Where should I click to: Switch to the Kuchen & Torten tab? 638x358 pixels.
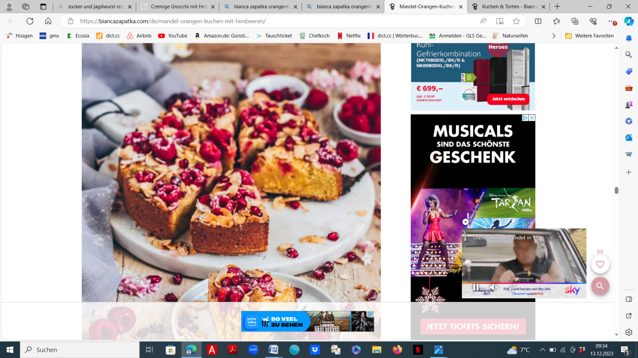coord(509,7)
